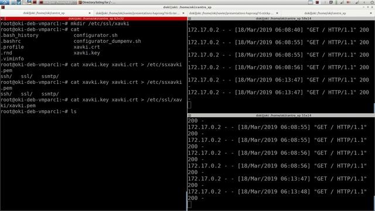Close the last centre_xp tab
375x211 pixels.
(x=371, y=13)
